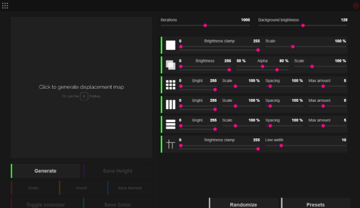Click vertical bars Bright minimum handle
Viewport: 360px width, 208px height.
click(181, 106)
